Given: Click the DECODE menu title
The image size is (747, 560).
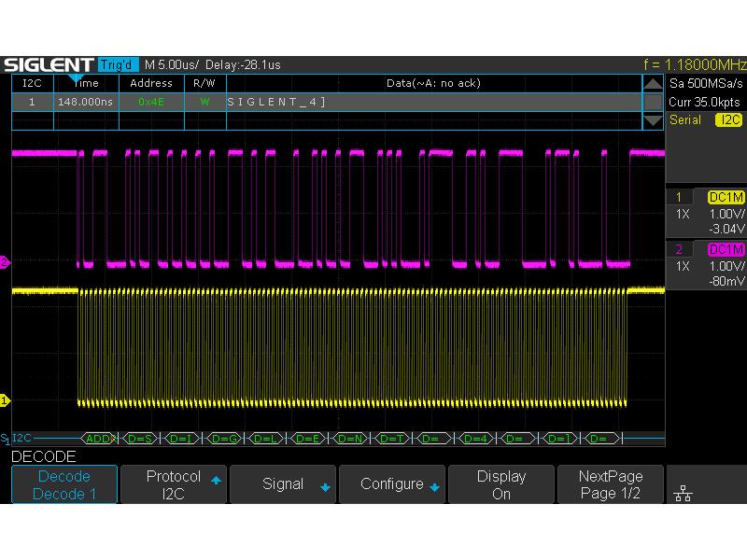Looking at the screenshot, I should pyautogui.click(x=43, y=456).
